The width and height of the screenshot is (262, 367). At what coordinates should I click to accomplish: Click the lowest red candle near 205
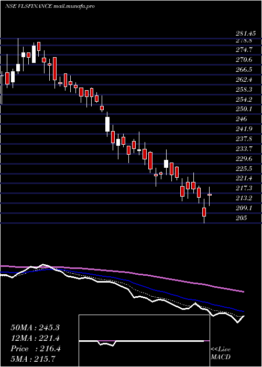click(204, 212)
